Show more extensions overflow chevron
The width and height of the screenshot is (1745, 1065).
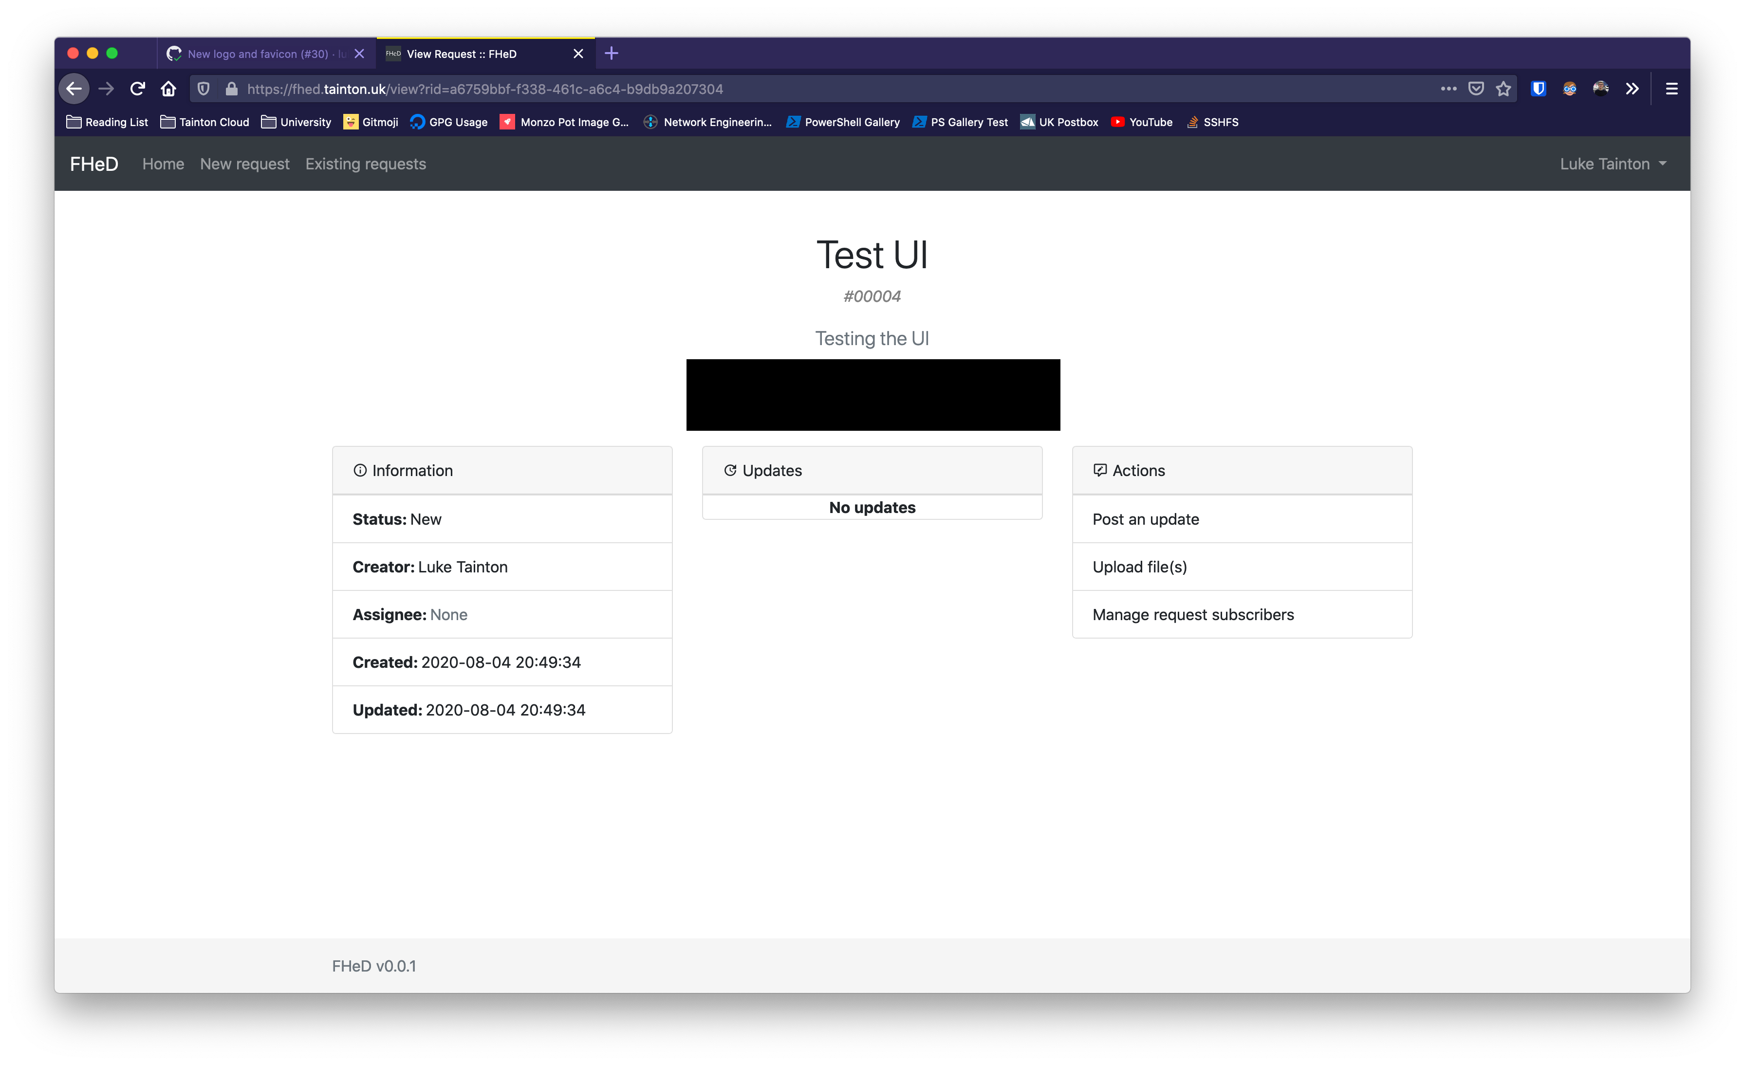coord(1633,89)
